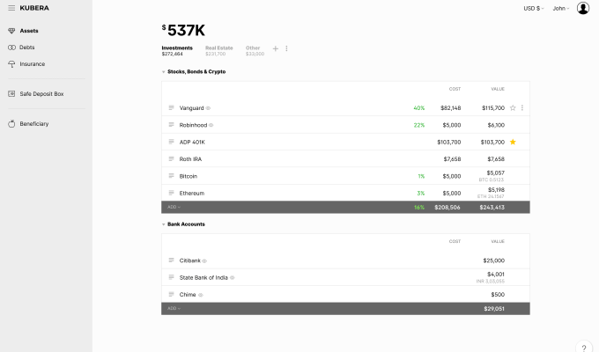
Task: Open the Insurance section
Action: (x=33, y=64)
